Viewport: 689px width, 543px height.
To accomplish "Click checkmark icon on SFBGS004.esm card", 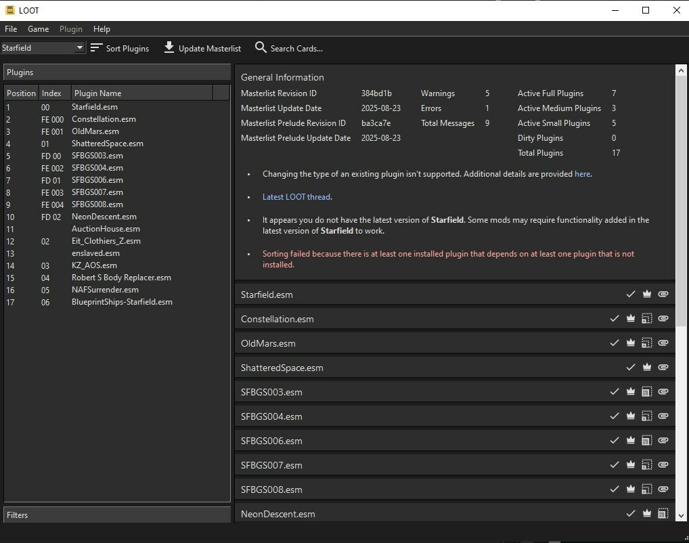I will (x=615, y=416).
